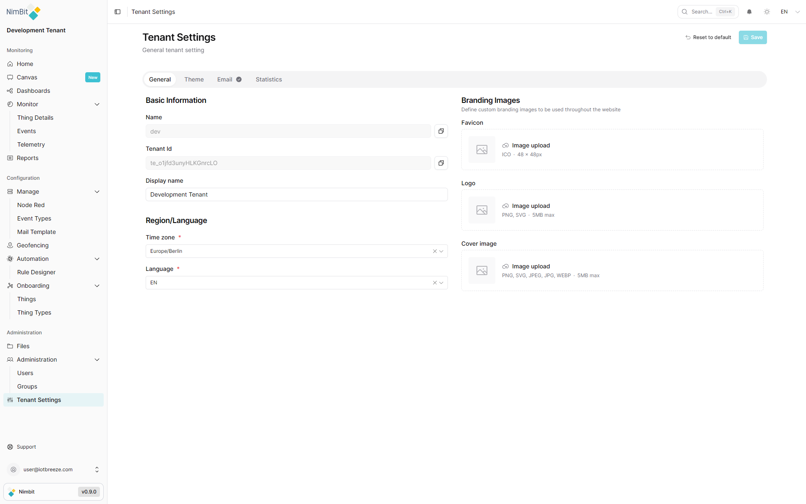The height and width of the screenshot is (504, 806).
Task: Click the Save button
Action: (x=752, y=37)
